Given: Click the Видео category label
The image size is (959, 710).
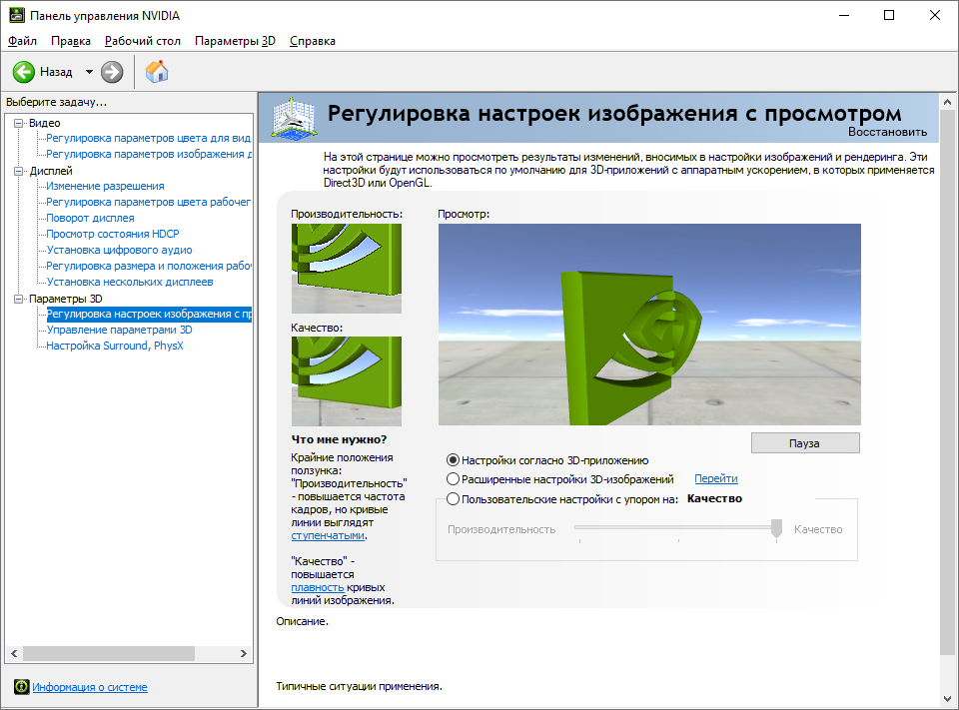Looking at the screenshot, I should click(45, 123).
